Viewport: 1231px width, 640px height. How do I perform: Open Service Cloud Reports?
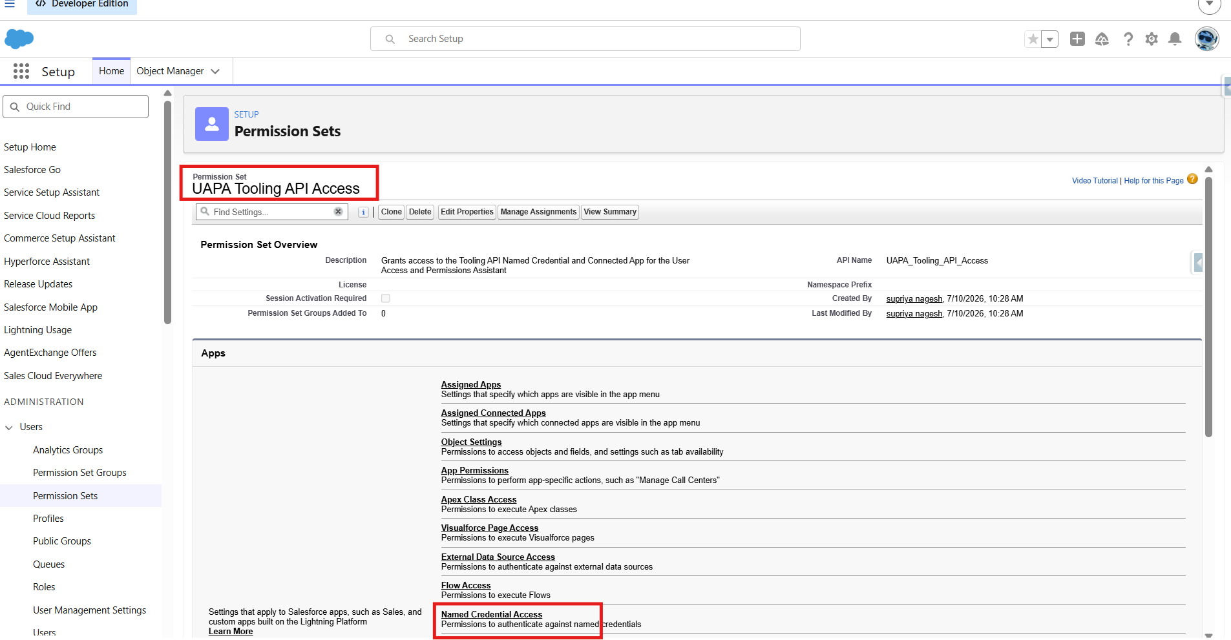pos(49,216)
